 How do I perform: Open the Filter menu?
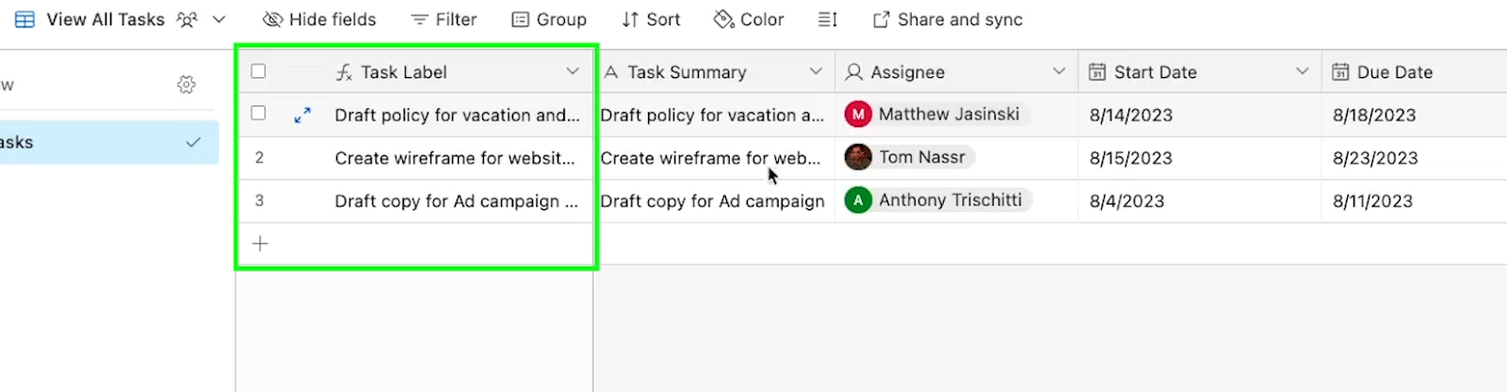click(x=445, y=20)
